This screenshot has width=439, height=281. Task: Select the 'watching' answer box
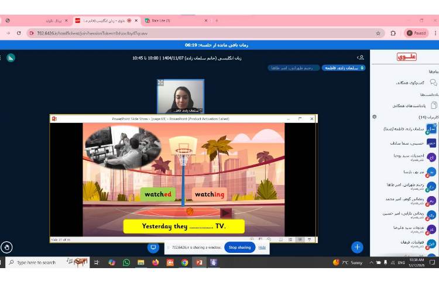pos(210,194)
